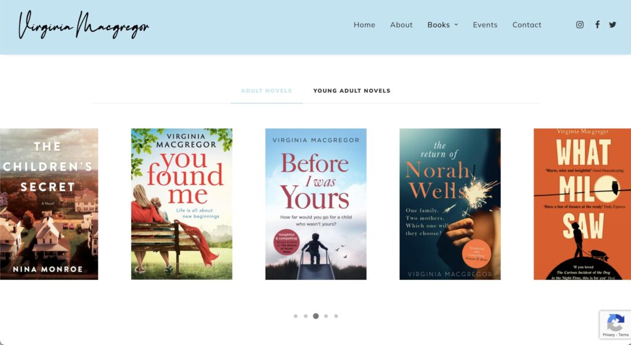Image resolution: width=631 pixels, height=345 pixels.
Task: Select the fourth carousel dot
Action: pos(326,316)
